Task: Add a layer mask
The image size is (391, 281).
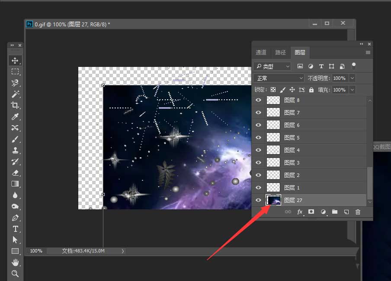Action: (311, 212)
